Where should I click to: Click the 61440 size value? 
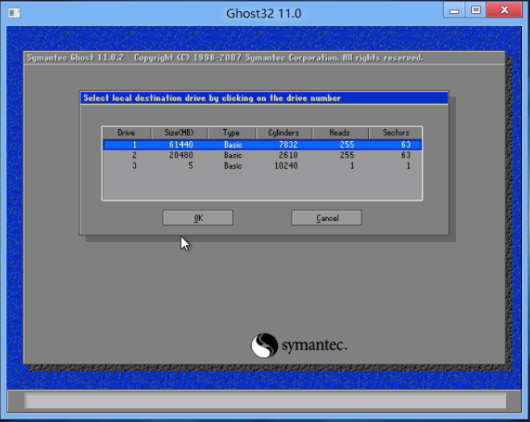click(x=181, y=144)
